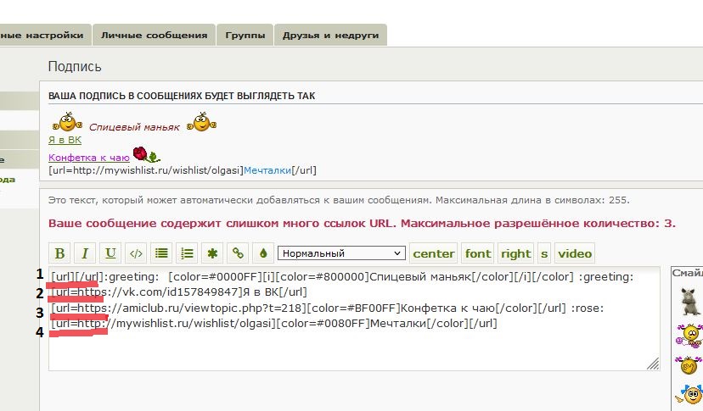This screenshot has height=411, width=703.
Task: Click the "video" BBCode button
Action: point(575,253)
